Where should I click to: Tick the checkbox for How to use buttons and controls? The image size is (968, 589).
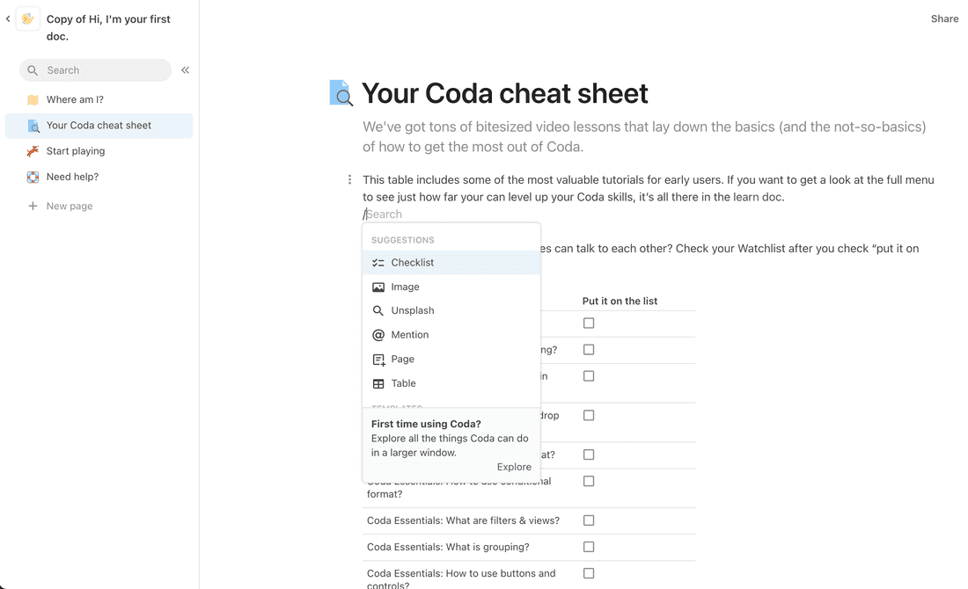588,572
